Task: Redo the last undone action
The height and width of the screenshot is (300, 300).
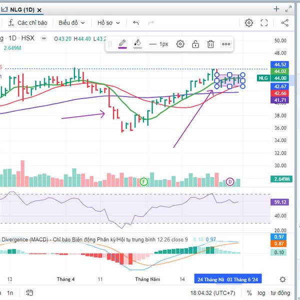Action: pyautogui.click(x=151, y=23)
